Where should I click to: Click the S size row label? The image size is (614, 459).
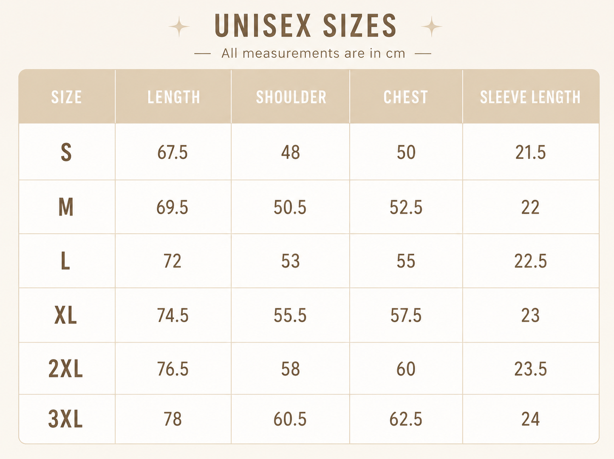pyautogui.click(x=66, y=152)
